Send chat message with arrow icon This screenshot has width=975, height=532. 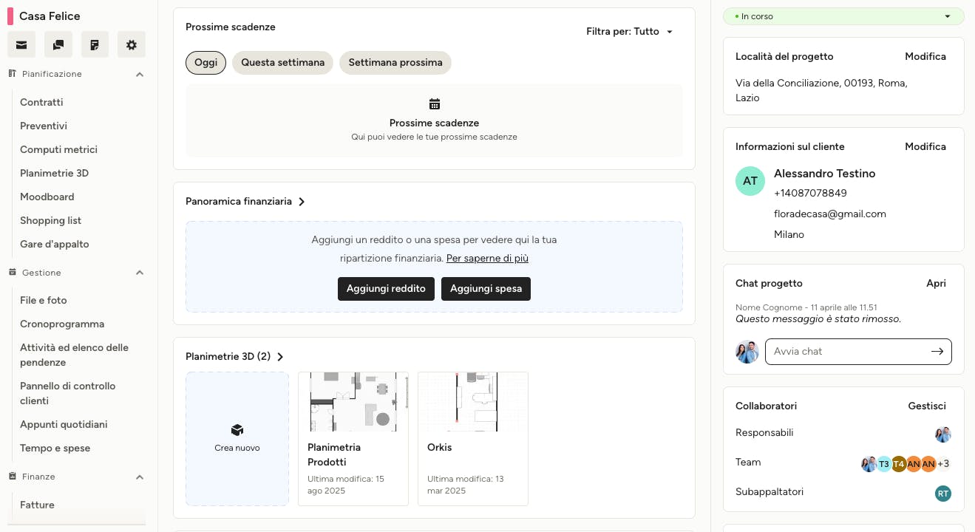937,351
